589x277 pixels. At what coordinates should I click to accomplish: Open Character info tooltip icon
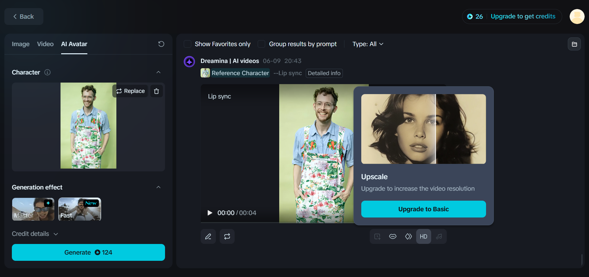click(x=47, y=72)
